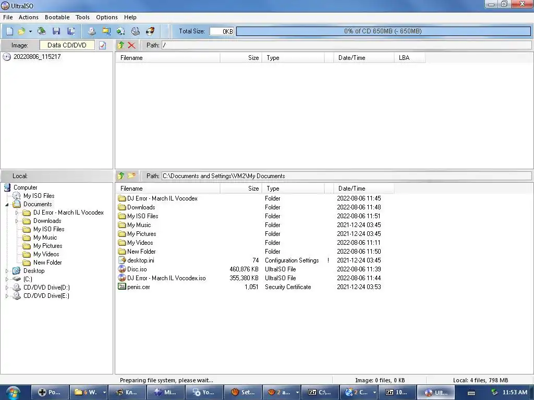Switch to the Set... taskbar button

coord(243,392)
